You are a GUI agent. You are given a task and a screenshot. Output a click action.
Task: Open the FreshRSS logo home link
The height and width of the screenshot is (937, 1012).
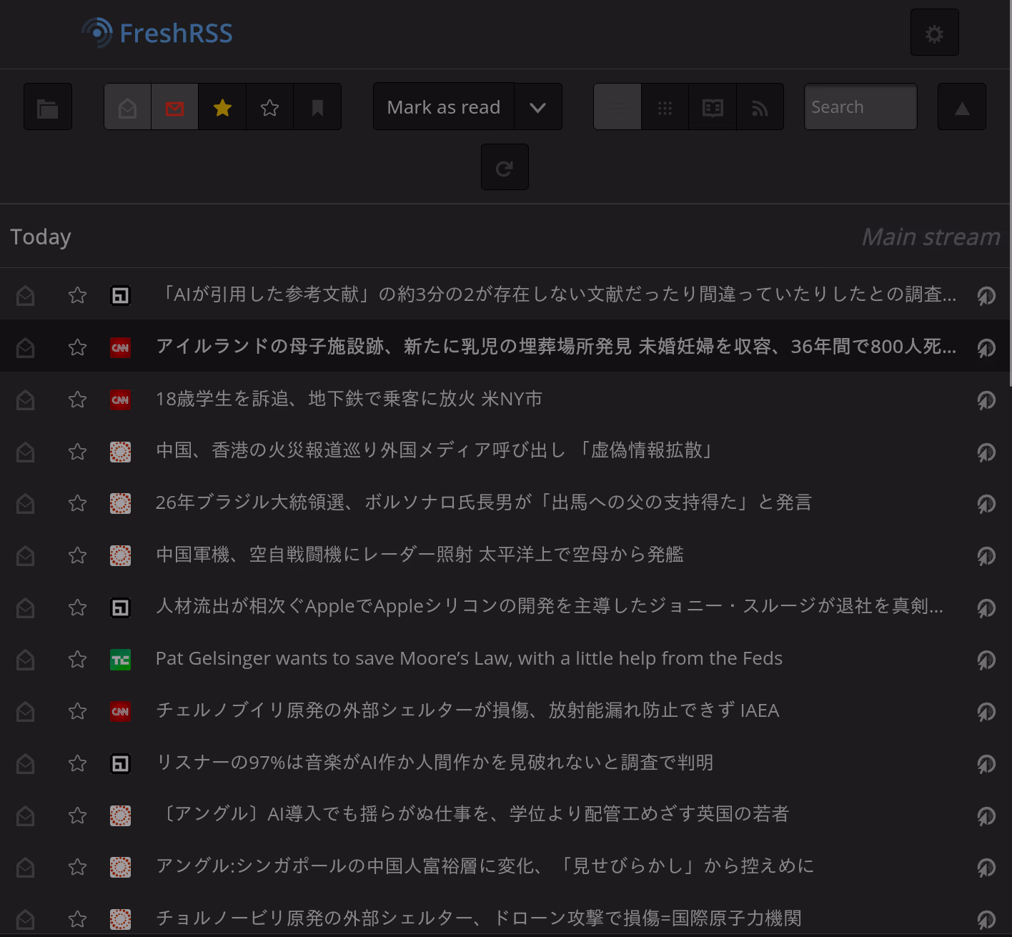[158, 33]
